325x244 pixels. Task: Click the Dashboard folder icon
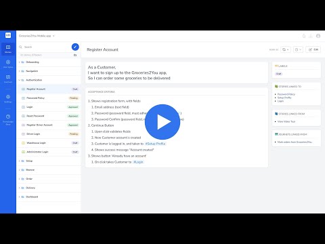coord(22,197)
